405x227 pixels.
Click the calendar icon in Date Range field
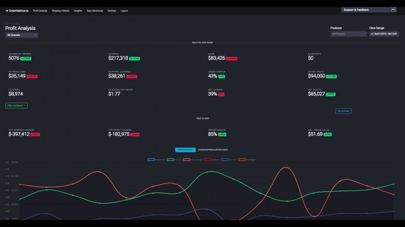point(372,34)
